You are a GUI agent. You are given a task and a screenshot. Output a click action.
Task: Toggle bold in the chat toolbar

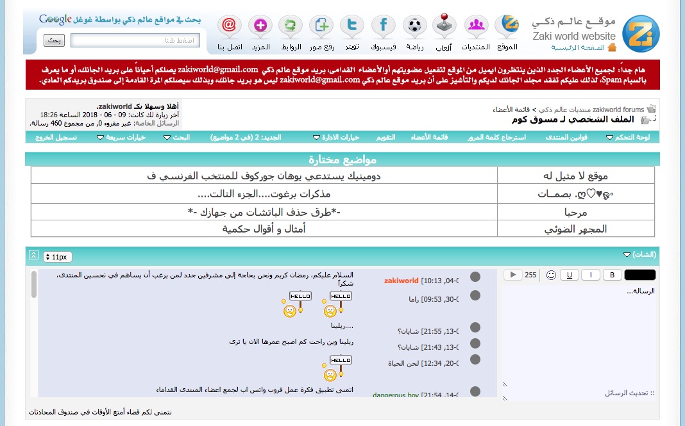coord(612,275)
